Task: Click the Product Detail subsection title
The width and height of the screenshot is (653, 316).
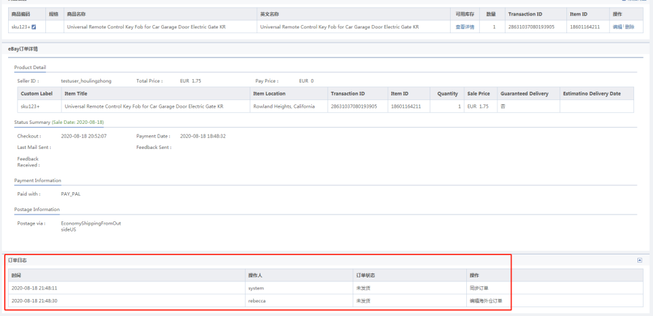Action: pos(30,68)
